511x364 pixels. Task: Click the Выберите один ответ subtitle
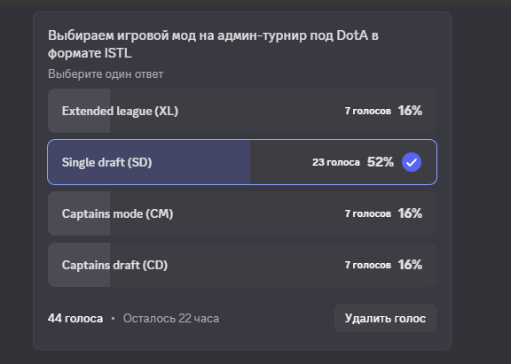click(106, 74)
